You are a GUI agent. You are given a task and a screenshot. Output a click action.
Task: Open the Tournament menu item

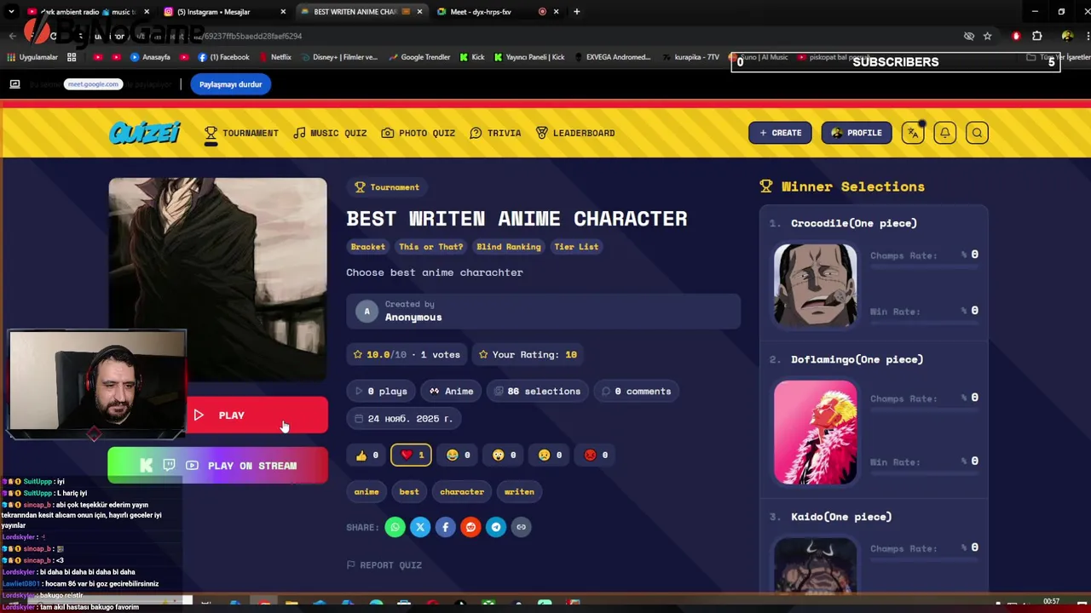pos(241,133)
